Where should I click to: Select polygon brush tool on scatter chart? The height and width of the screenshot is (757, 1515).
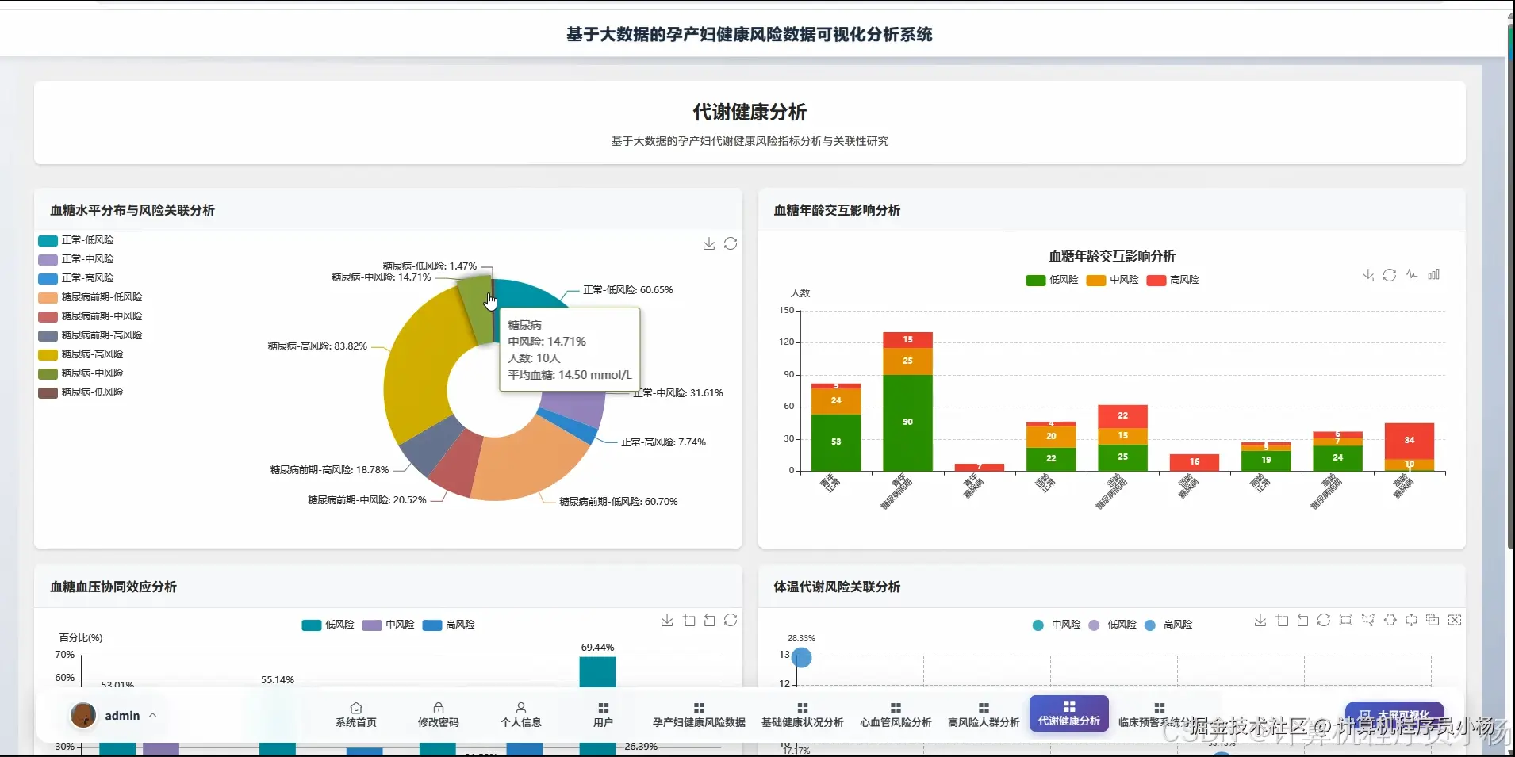tap(1367, 620)
